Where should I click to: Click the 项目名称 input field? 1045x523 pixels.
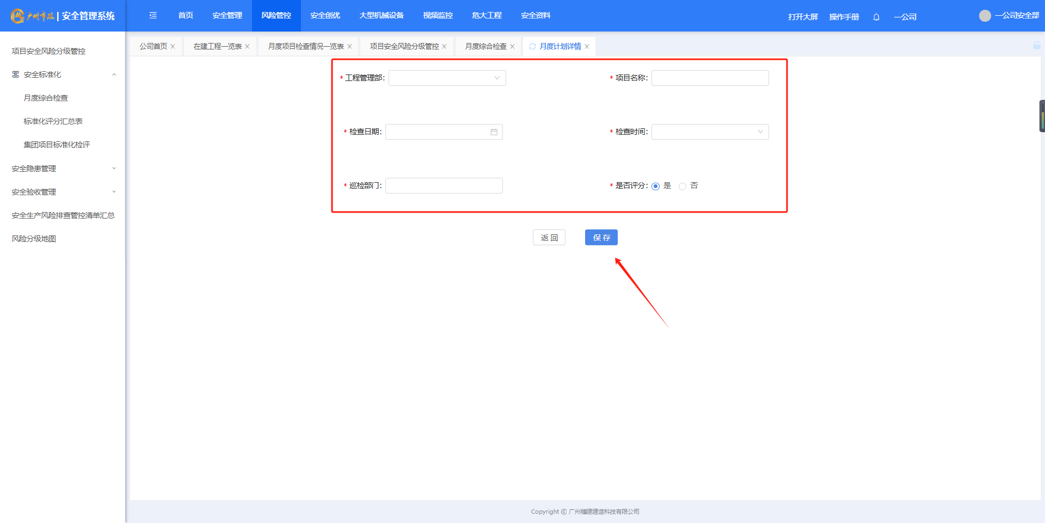(x=710, y=78)
